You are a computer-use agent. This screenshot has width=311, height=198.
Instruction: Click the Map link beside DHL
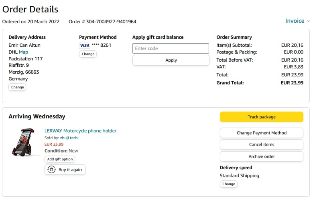click(23, 52)
